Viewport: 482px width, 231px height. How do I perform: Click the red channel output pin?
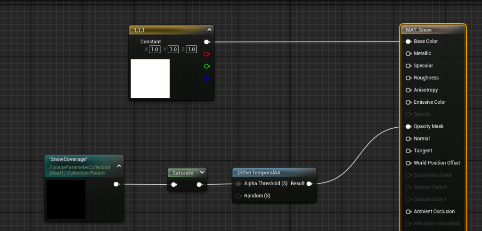point(207,54)
